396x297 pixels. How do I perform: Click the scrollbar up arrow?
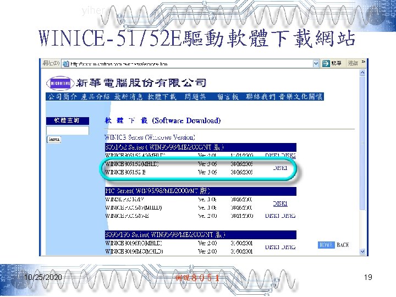362,73
